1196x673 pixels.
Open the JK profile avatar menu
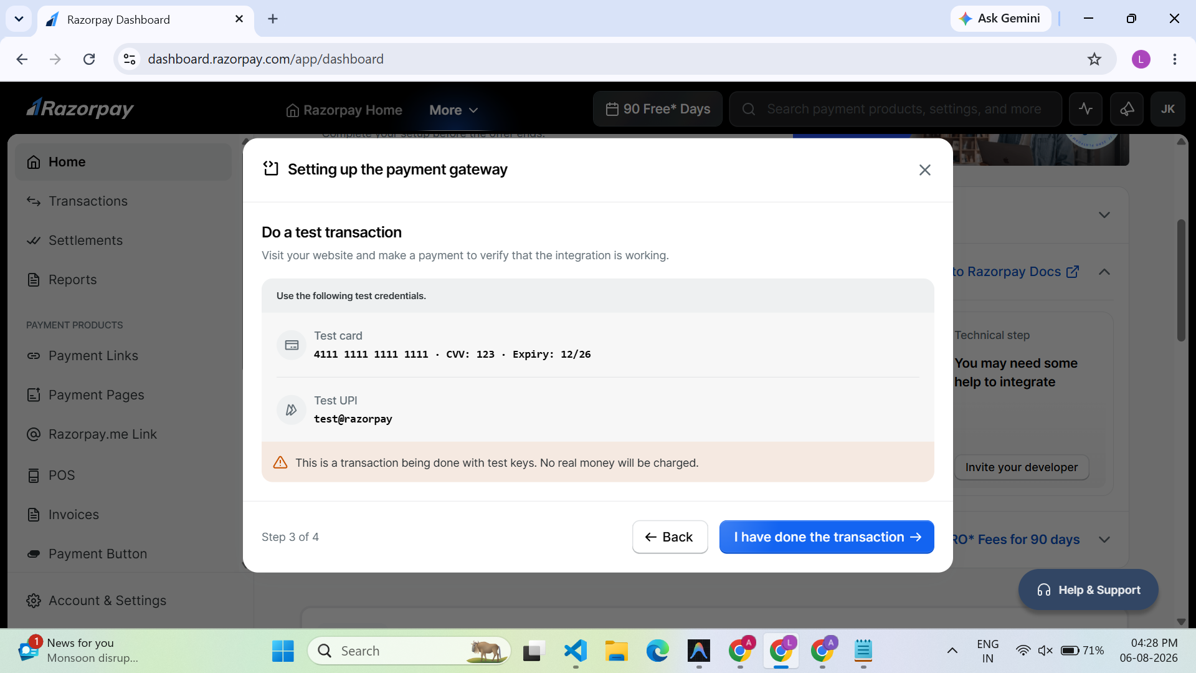coord(1168,109)
